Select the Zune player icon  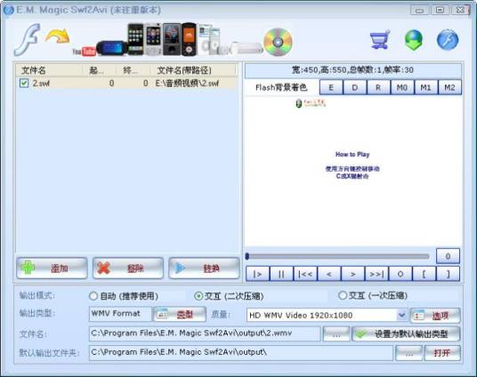(x=172, y=39)
